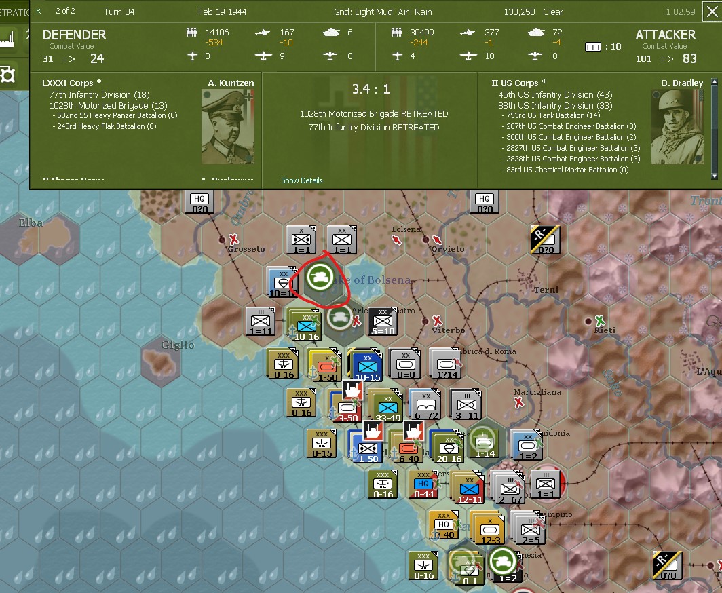Open the factory production icon at left edge
The image size is (722, 593).
point(7,39)
